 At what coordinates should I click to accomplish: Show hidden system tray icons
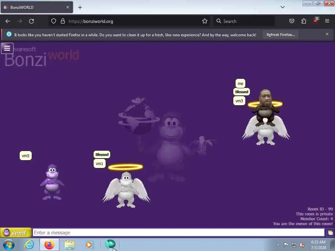[x=278, y=245]
